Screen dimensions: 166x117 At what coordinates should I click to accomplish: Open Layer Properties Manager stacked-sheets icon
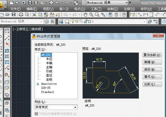(61, 22)
